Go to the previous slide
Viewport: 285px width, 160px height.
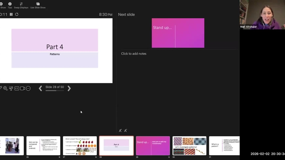point(40,88)
